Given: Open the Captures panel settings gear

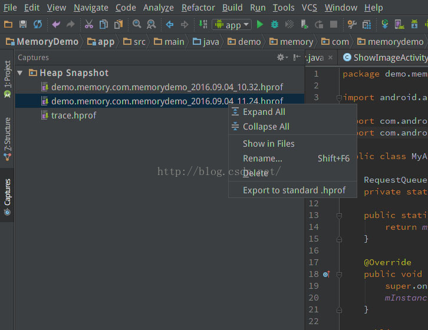Looking at the screenshot, I should coord(281,58).
